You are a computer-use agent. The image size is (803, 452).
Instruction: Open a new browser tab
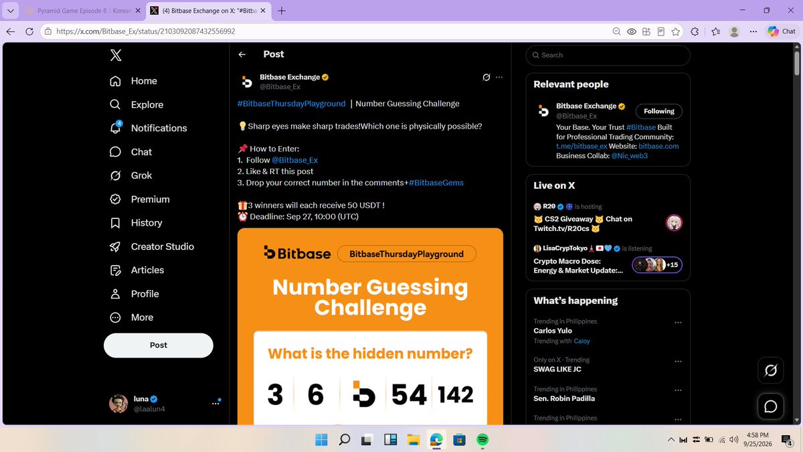pyautogui.click(x=282, y=11)
